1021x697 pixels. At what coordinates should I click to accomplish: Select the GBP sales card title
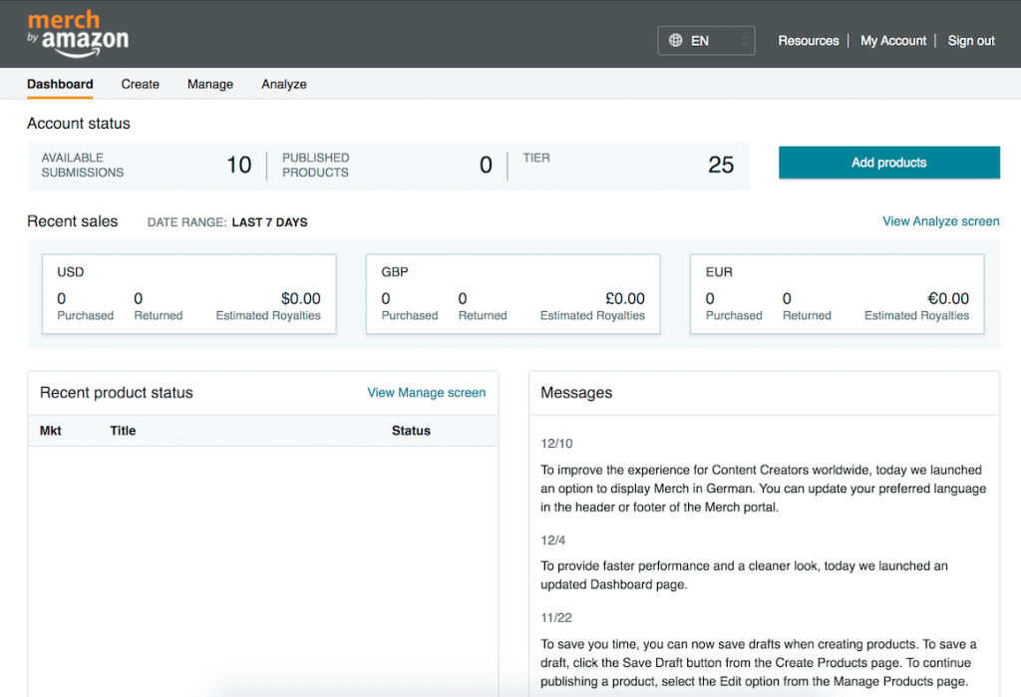pos(395,272)
